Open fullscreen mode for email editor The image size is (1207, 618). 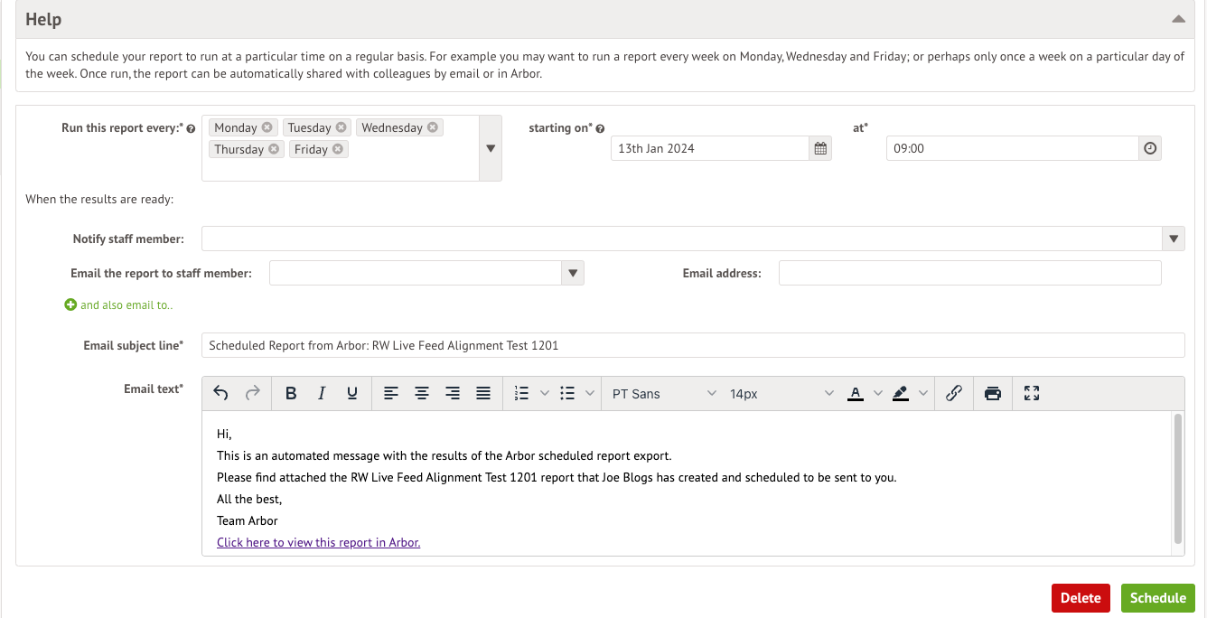(1032, 393)
